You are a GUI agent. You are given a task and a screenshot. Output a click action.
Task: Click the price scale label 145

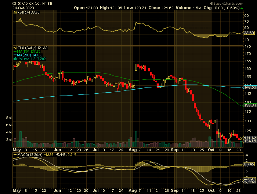point(247,94)
